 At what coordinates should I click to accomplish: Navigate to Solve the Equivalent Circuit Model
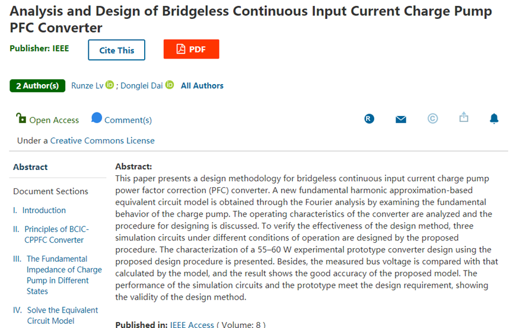pos(62,316)
